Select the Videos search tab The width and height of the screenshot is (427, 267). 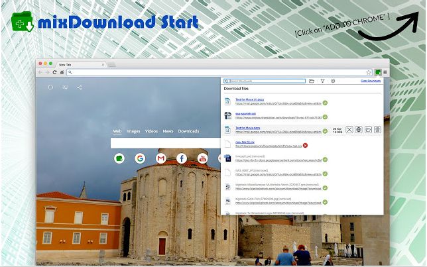click(x=151, y=131)
